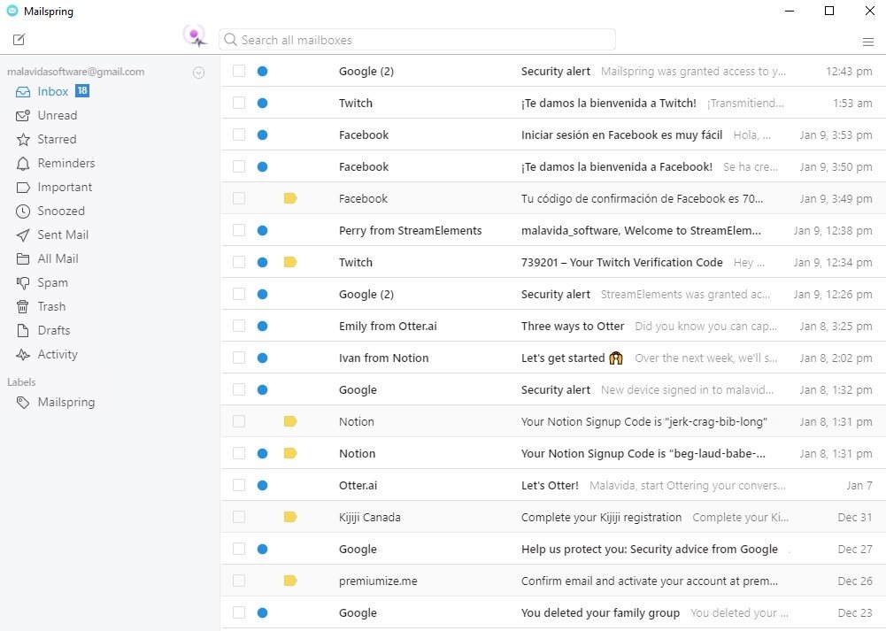Viewport: 886px width, 631px height.
Task: Click the Unread envelope icon
Action: point(23,115)
